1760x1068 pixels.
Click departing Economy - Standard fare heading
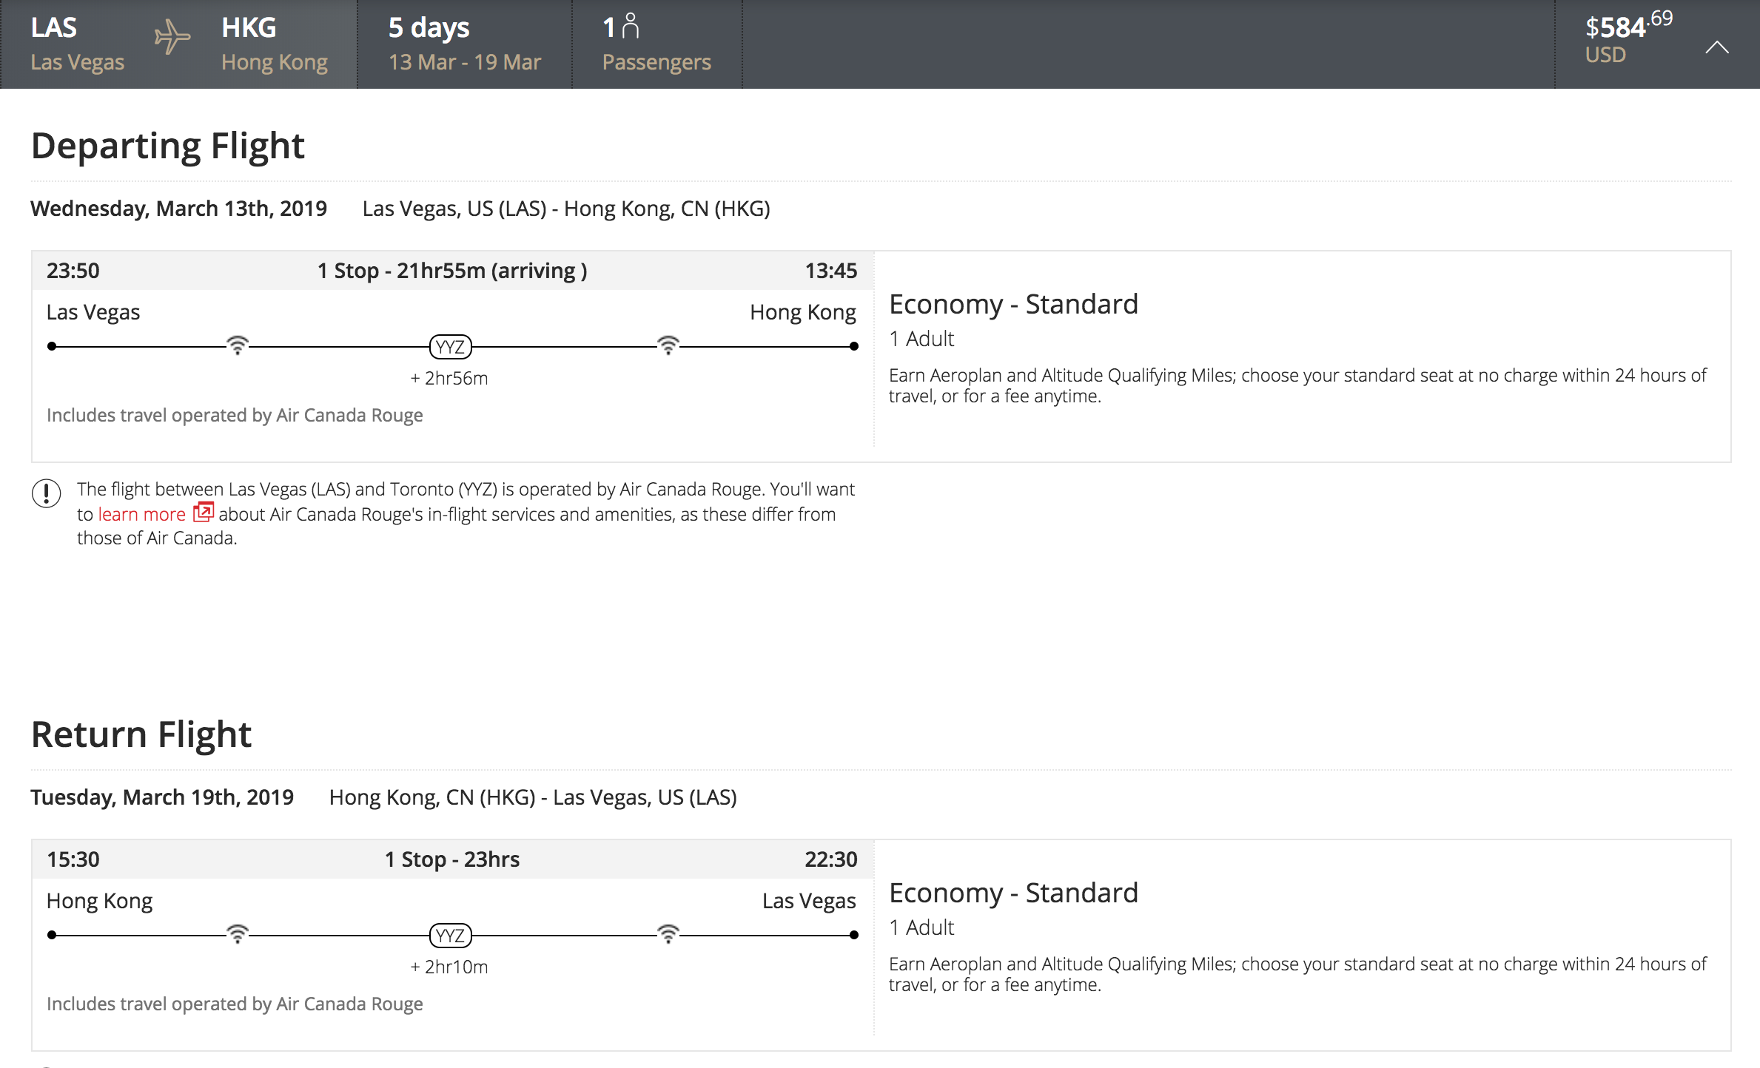coord(1013,304)
